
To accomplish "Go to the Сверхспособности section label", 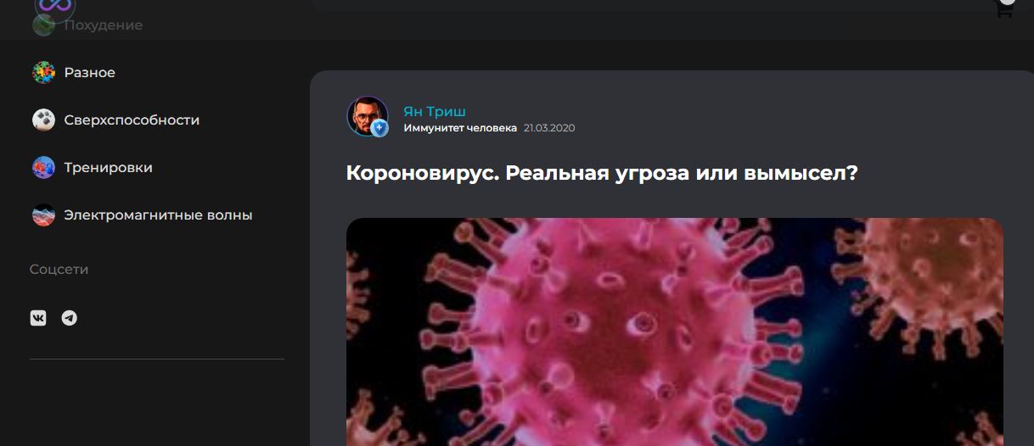I will [x=132, y=120].
